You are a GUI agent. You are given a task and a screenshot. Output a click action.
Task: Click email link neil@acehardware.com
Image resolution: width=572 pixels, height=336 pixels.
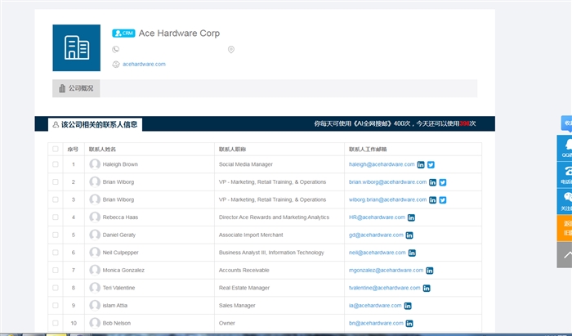coord(378,253)
